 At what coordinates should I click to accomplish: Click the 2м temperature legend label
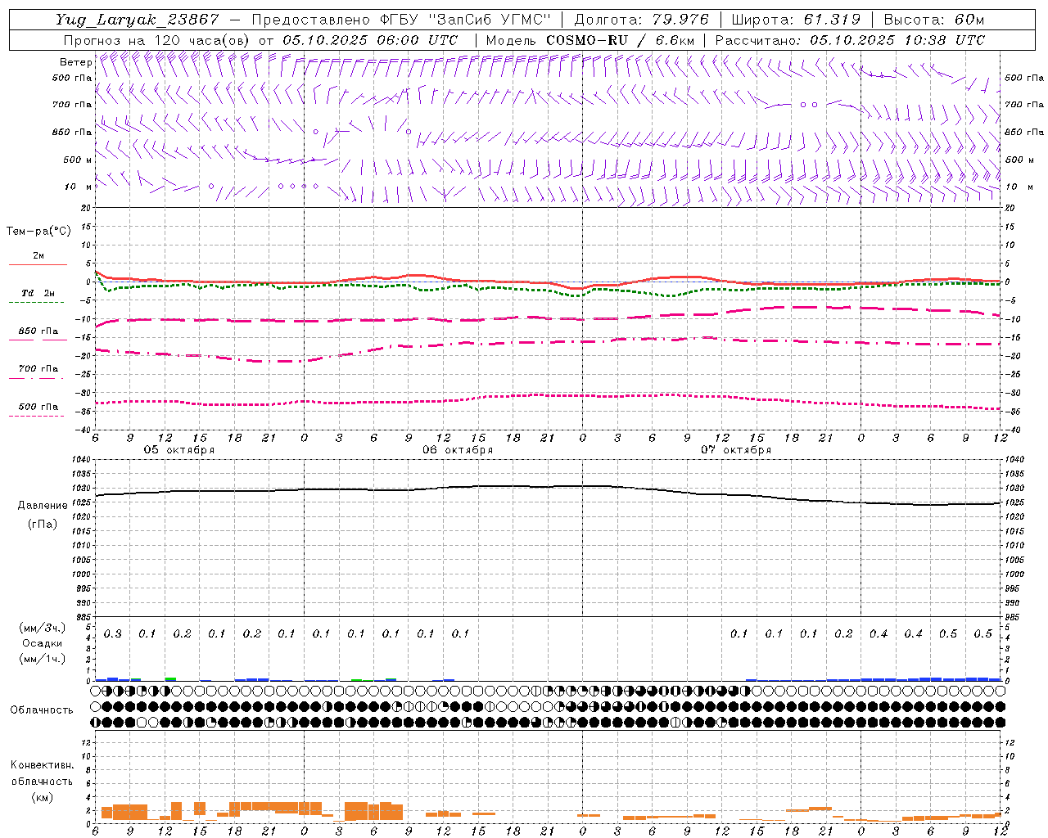38,256
